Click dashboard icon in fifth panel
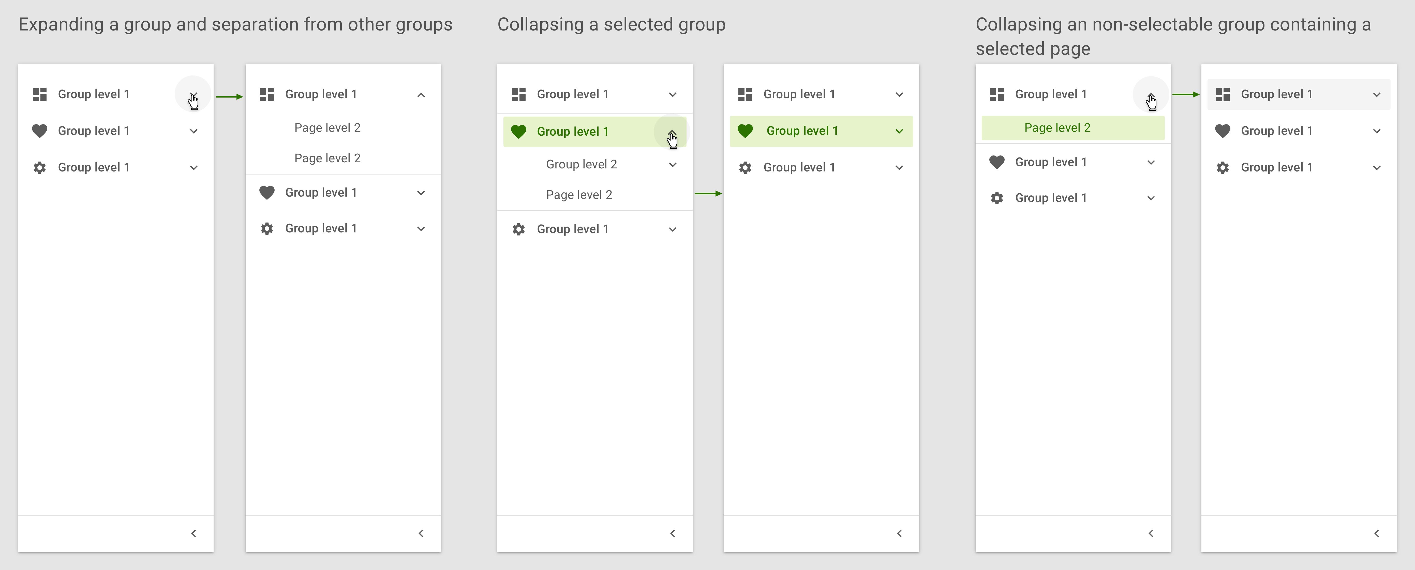This screenshot has height=570, width=1415. pos(997,94)
